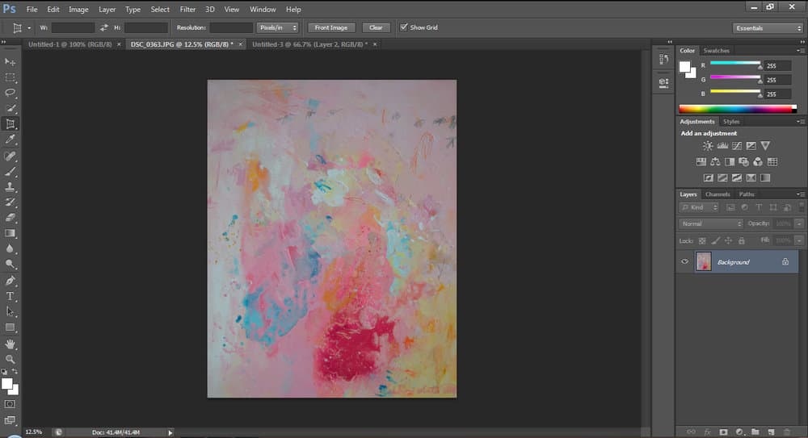This screenshot has width=808, height=438.
Task: Add a Brightness/Contrast adjustment
Action: [708, 146]
